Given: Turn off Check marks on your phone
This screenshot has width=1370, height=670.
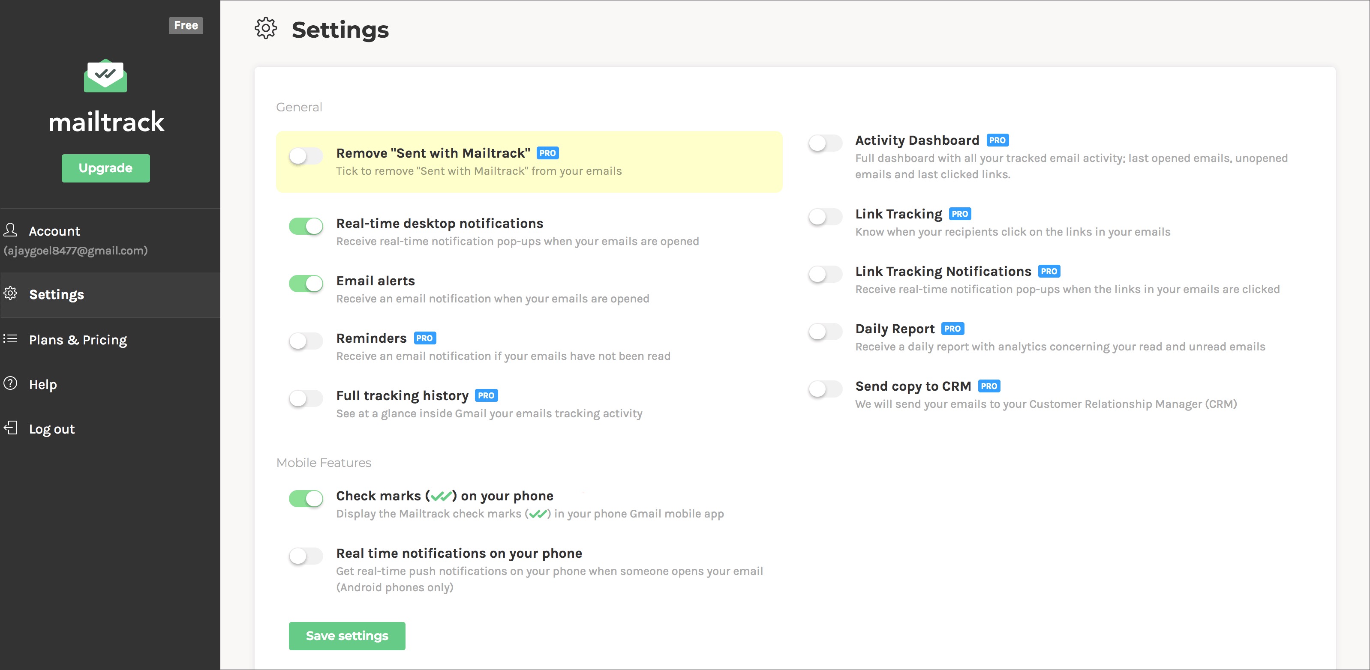Looking at the screenshot, I should coord(306,498).
